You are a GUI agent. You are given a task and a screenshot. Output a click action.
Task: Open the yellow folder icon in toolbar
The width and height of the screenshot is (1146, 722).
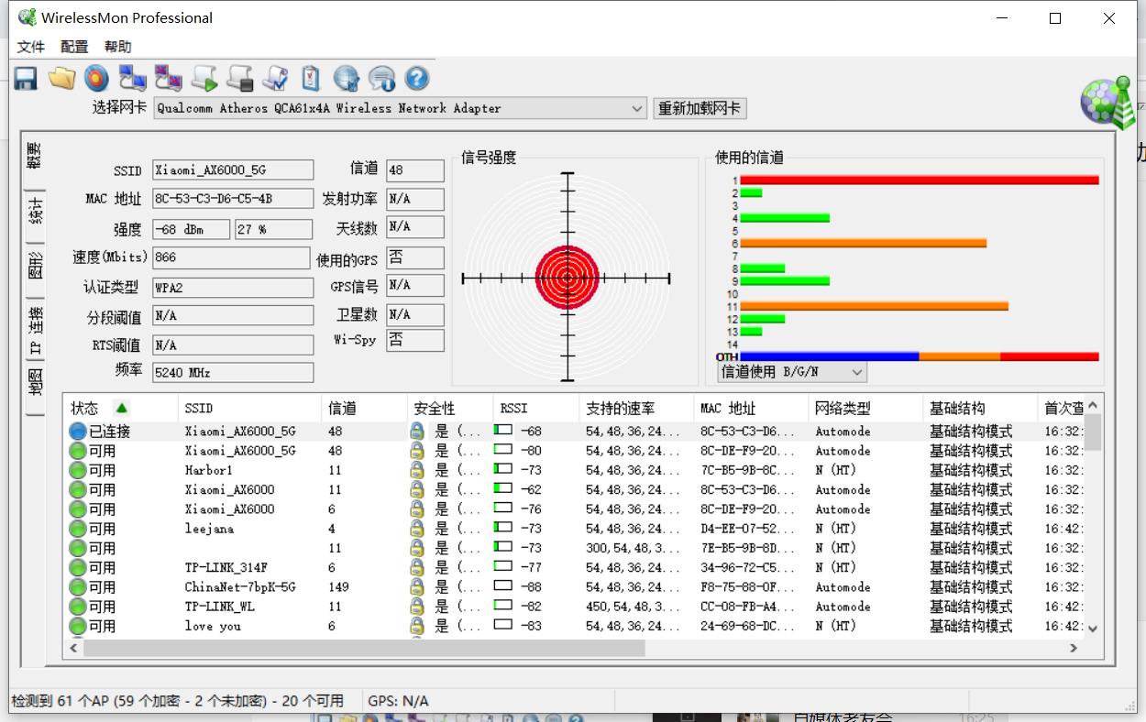[61, 78]
